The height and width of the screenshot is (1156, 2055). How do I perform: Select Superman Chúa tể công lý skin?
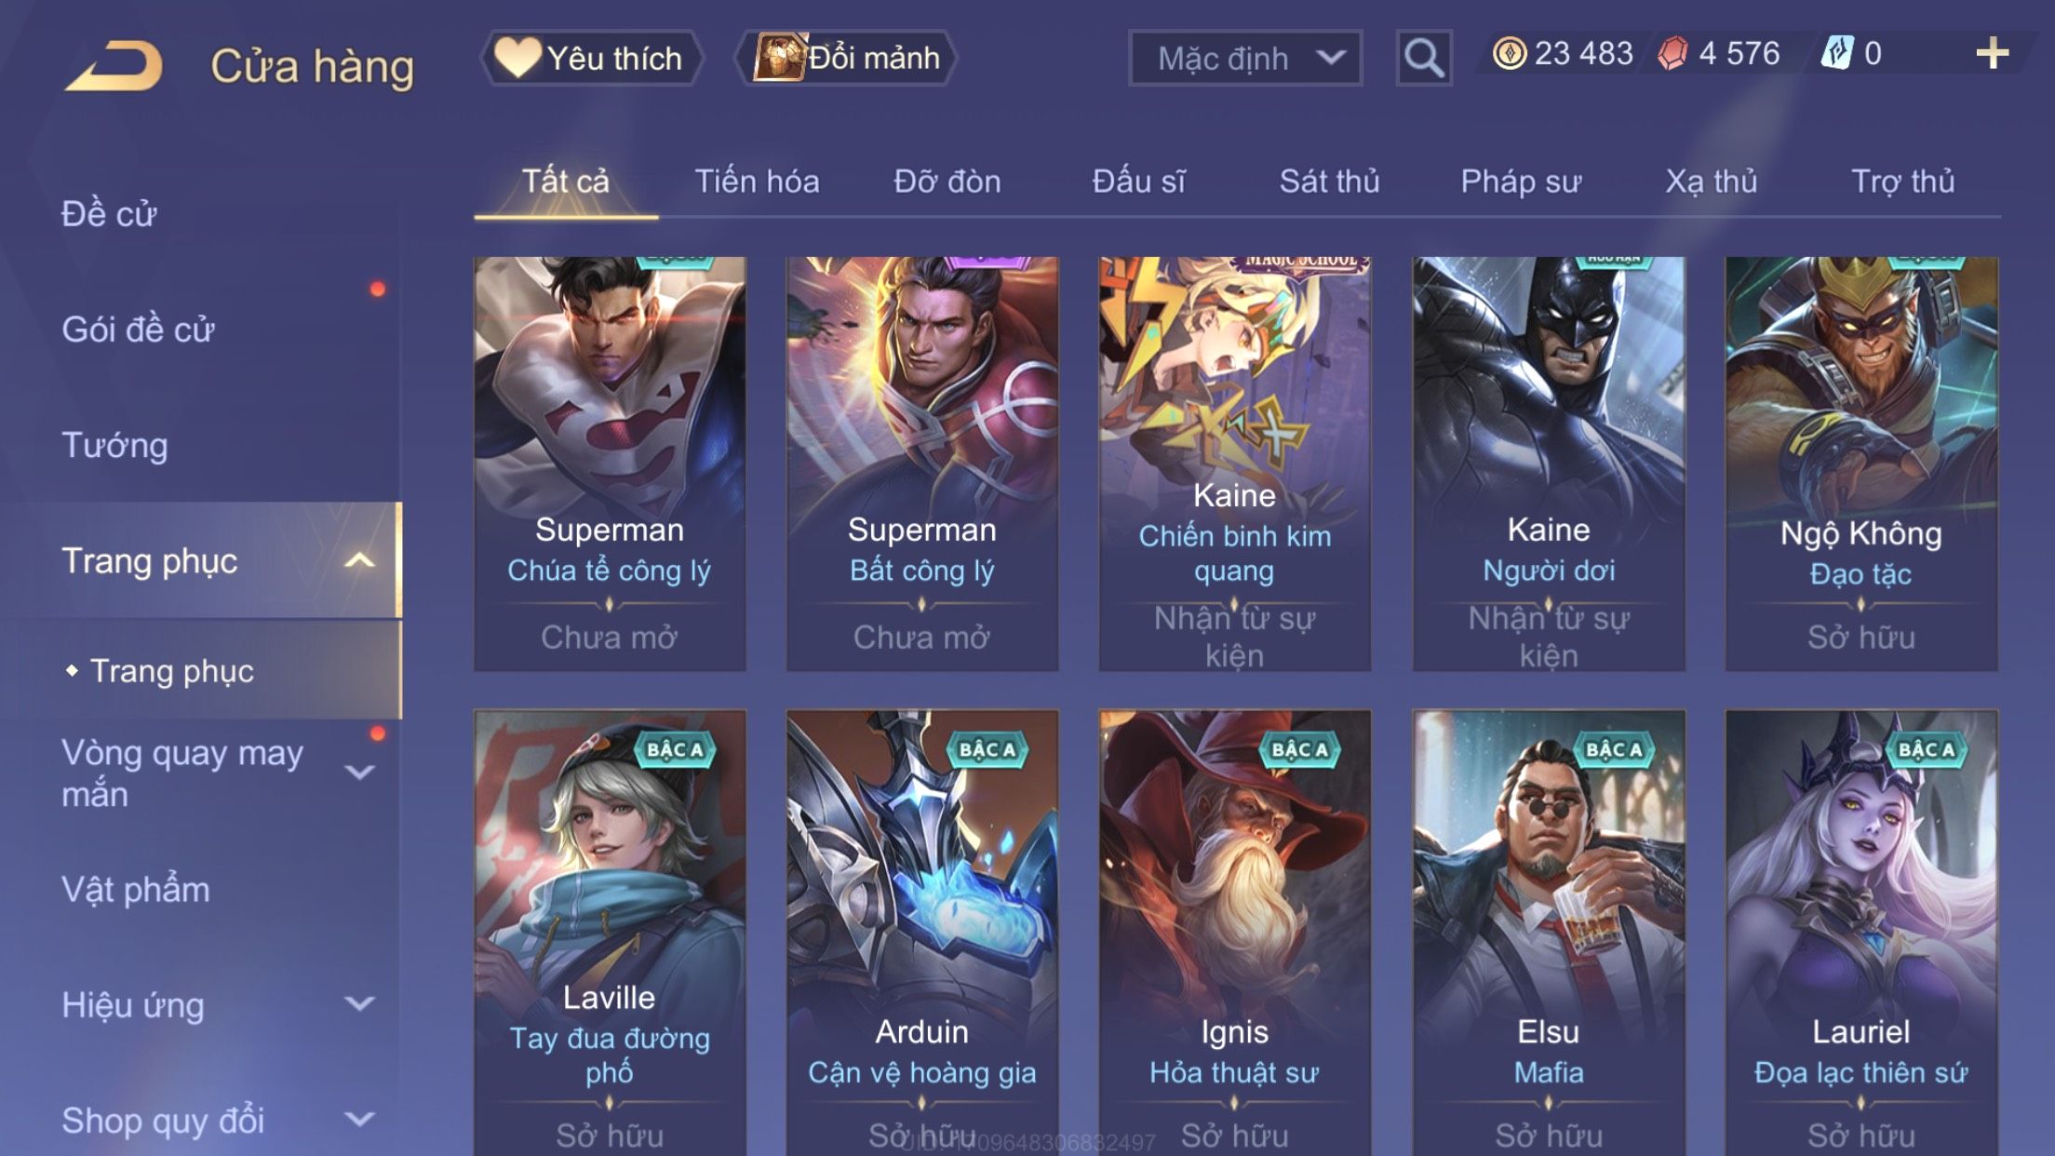[x=610, y=464]
